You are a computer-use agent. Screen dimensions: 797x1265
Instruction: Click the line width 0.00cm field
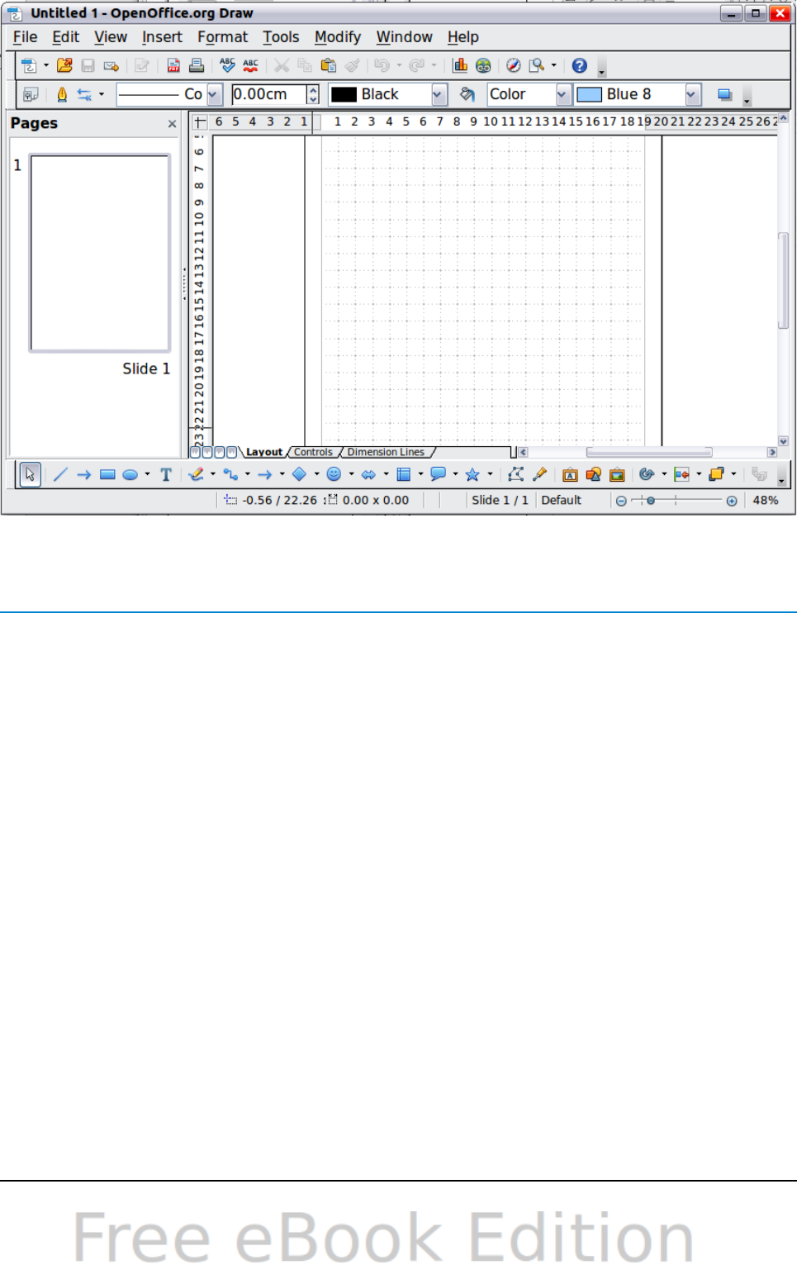(x=269, y=95)
